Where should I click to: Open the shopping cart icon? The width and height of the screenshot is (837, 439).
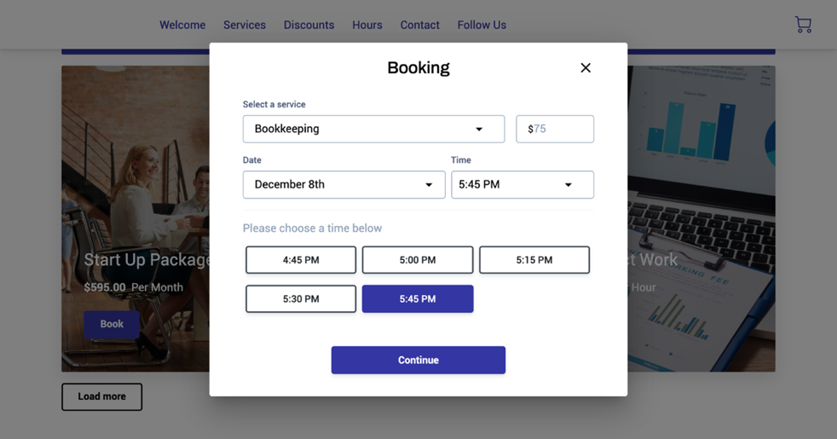tap(803, 25)
